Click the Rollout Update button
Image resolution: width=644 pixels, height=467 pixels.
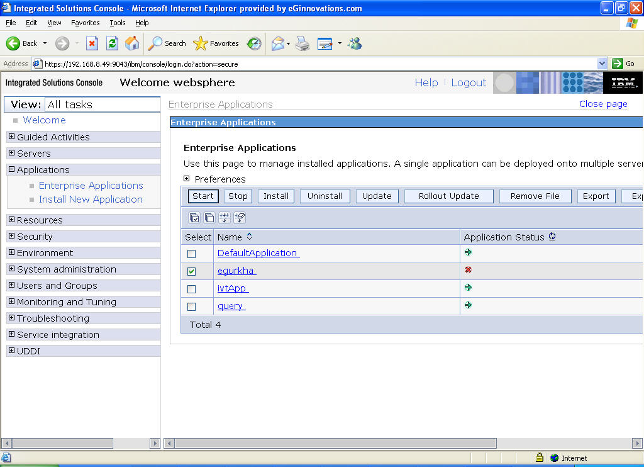449,196
